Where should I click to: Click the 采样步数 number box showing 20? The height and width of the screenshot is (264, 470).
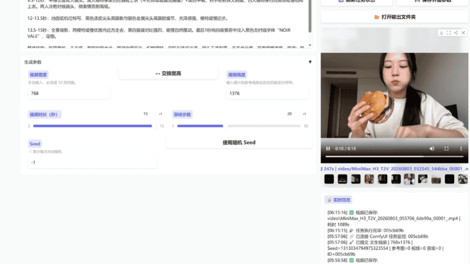pyautogui.click(x=290, y=114)
